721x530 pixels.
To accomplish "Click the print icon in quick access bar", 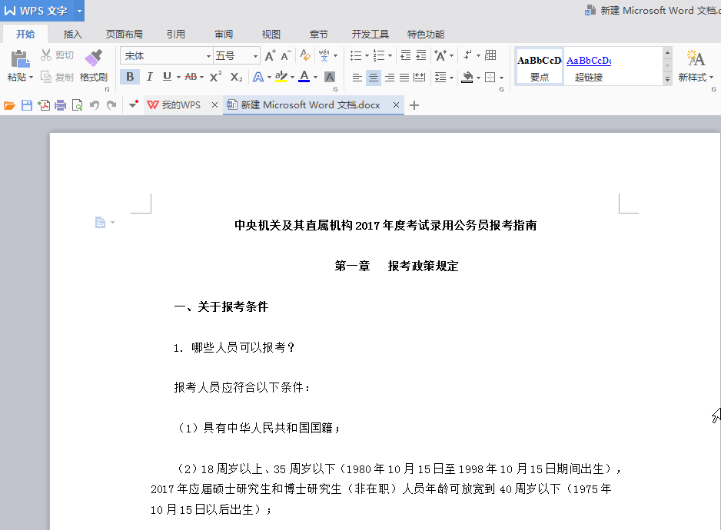I will [x=61, y=105].
